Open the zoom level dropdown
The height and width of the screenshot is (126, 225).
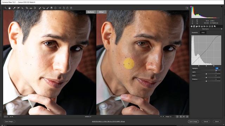15,117
